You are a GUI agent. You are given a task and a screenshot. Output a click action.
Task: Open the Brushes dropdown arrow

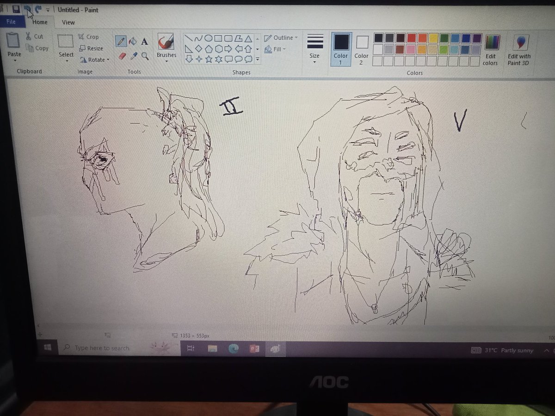[x=166, y=61]
